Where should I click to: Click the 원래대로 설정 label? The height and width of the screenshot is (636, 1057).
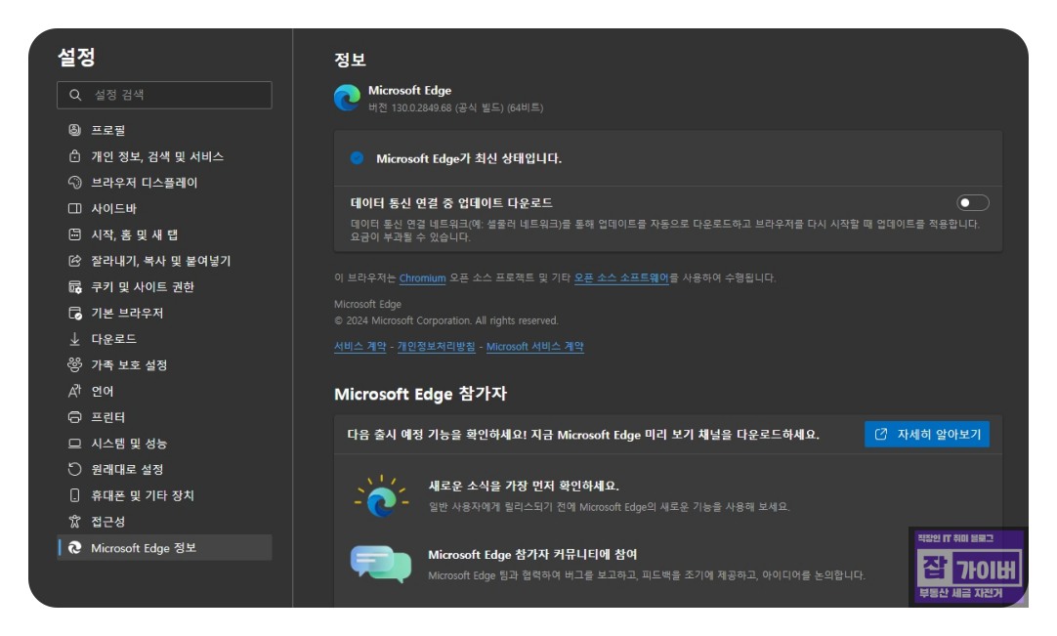[127, 469]
